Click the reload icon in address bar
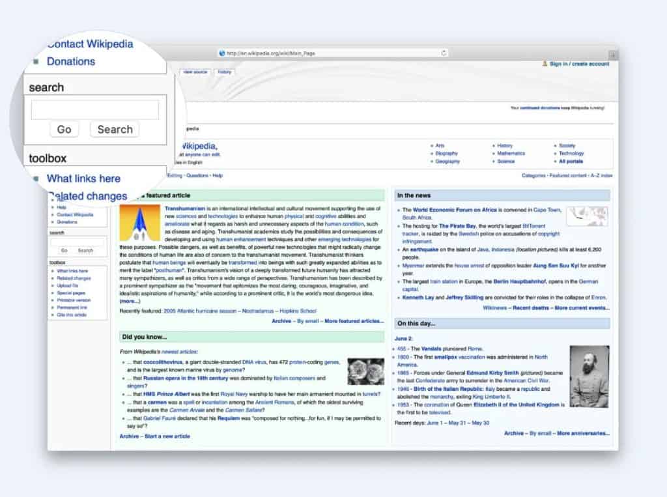This screenshot has height=497, width=667. click(444, 53)
